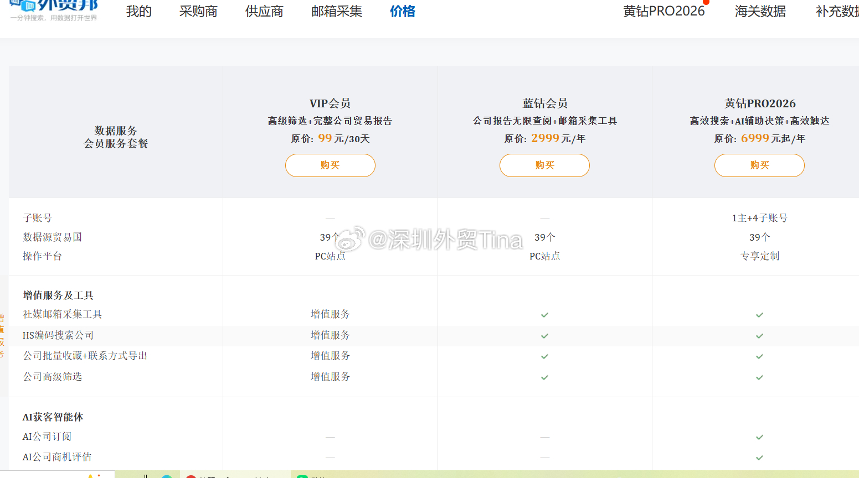Click the 高效搜索+AI辅助决策+高效触达 description
Image resolution: width=859 pixels, height=478 pixels.
coord(760,121)
